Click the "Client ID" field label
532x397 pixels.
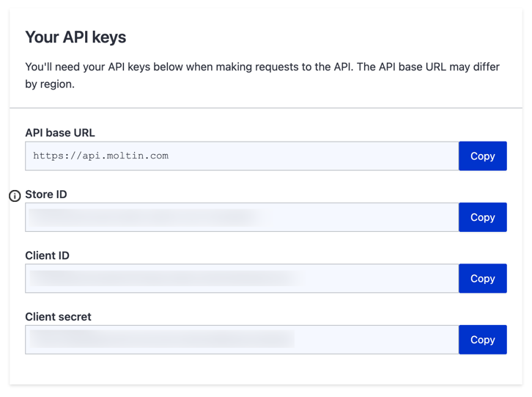pos(48,255)
